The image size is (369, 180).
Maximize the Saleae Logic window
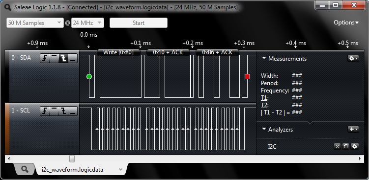coord(336,5)
